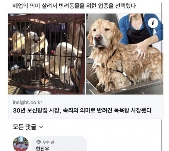169x151 pixels.
Task: Click the groomer's hand on the retriever
Action: click(139, 51)
